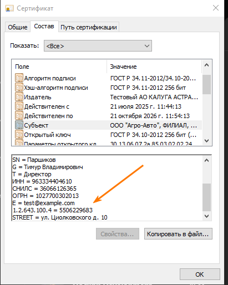228x285 pixels.
Task: Close the Сертификат dialog
Action: [x=216, y=8]
